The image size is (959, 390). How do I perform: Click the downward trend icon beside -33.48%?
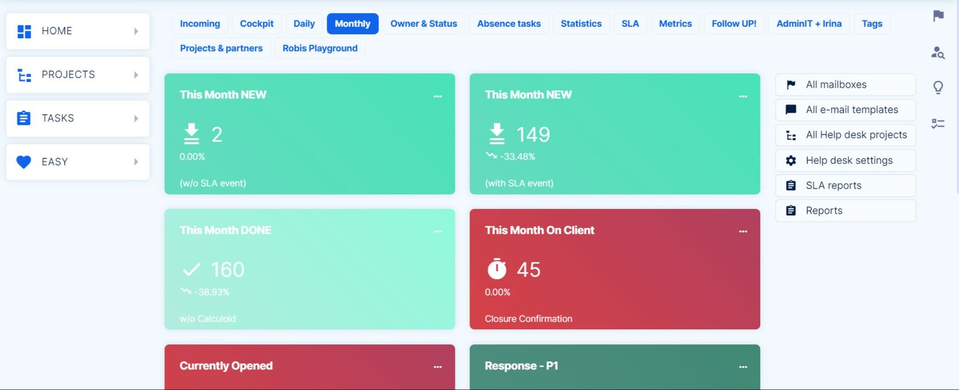pyautogui.click(x=491, y=155)
